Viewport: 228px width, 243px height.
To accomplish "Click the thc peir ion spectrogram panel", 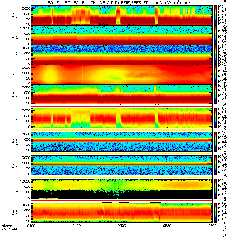I will click(x=122, y=165).
